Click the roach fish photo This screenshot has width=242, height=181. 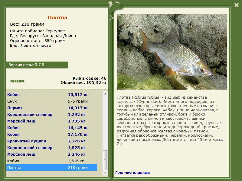coord(172,52)
